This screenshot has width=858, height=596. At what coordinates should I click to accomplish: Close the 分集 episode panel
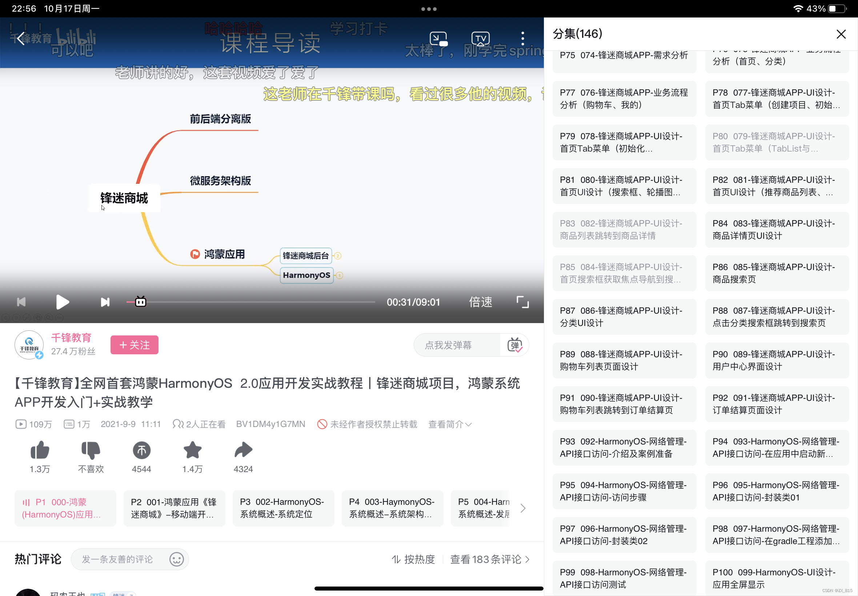coord(841,34)
